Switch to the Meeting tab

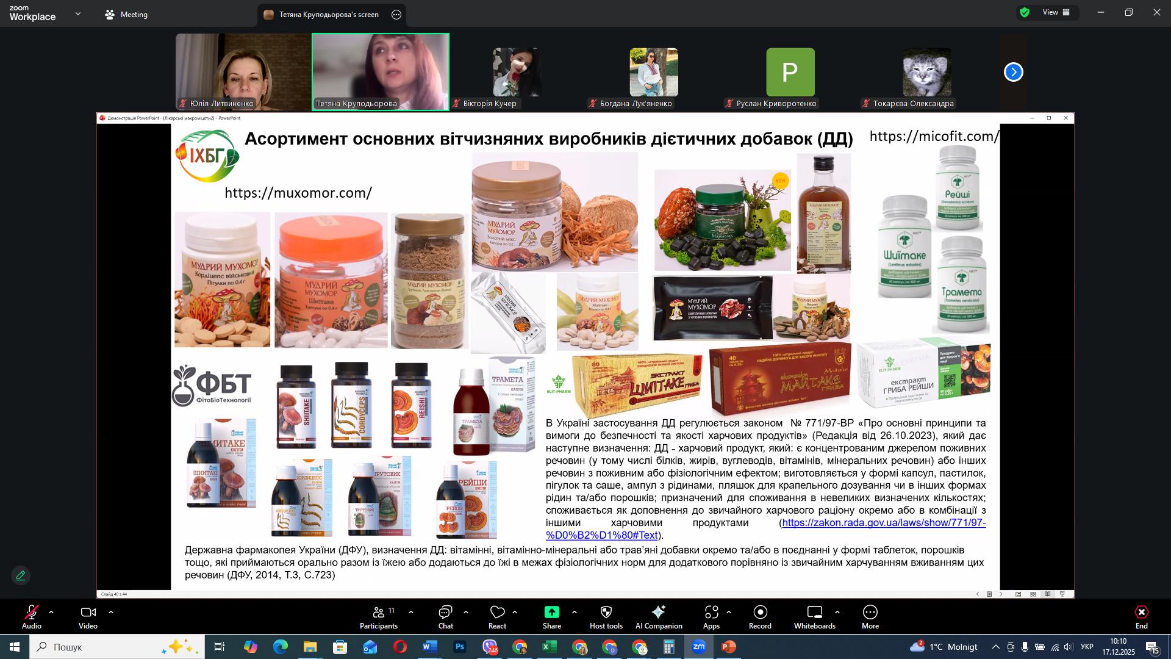(126, 15)
